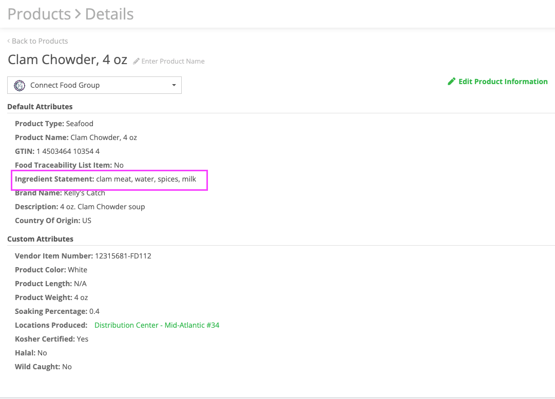
Task: Click the green pencil edit icon
Action: 452,82
